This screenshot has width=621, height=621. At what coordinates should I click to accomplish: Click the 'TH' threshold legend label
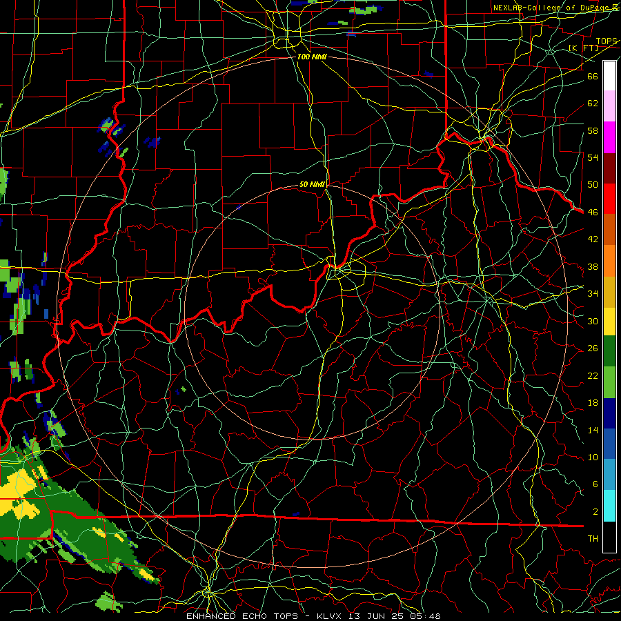pyautogui.click(x=593, y=539)
